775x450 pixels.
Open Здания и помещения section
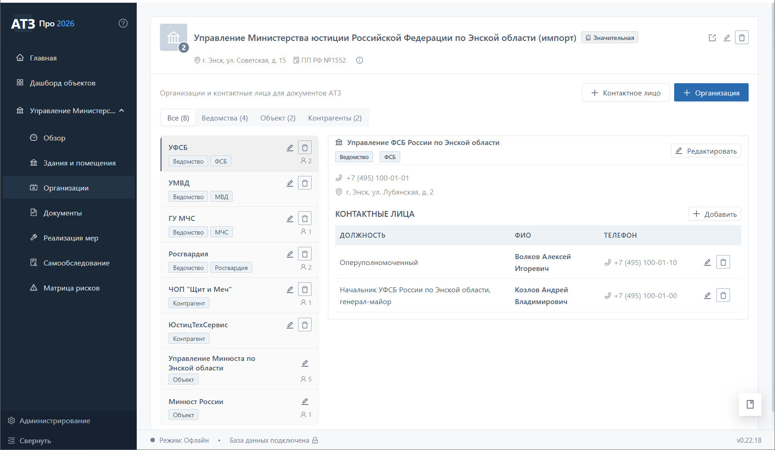(68, 163)
